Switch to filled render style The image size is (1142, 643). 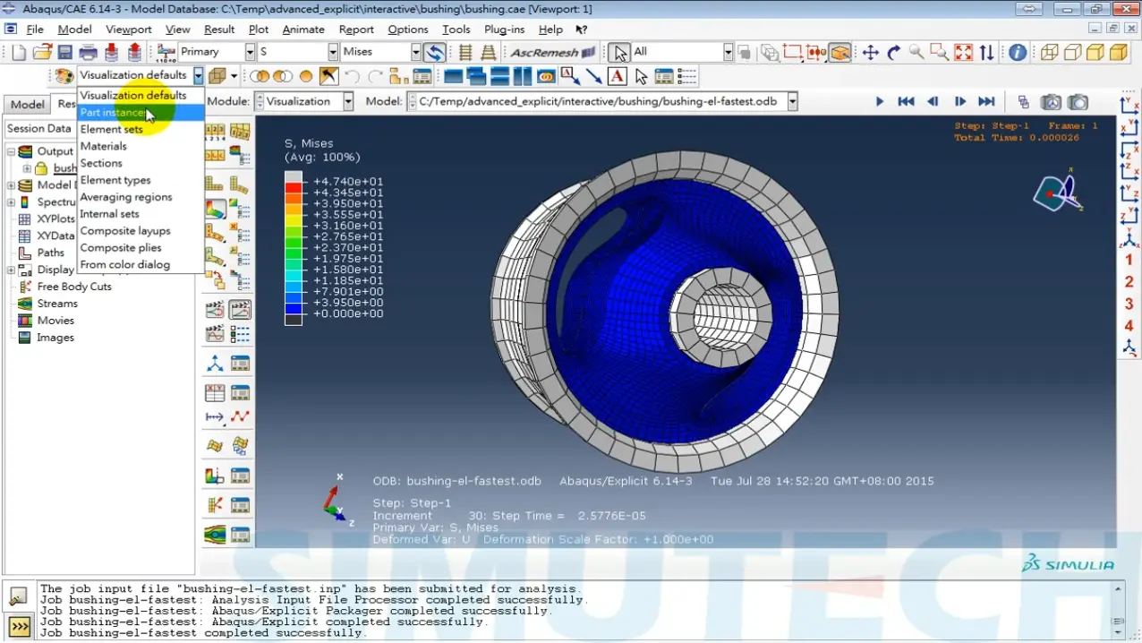[x=1095, y=53]
